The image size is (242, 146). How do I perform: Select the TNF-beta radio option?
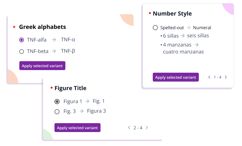pos(22,51)
